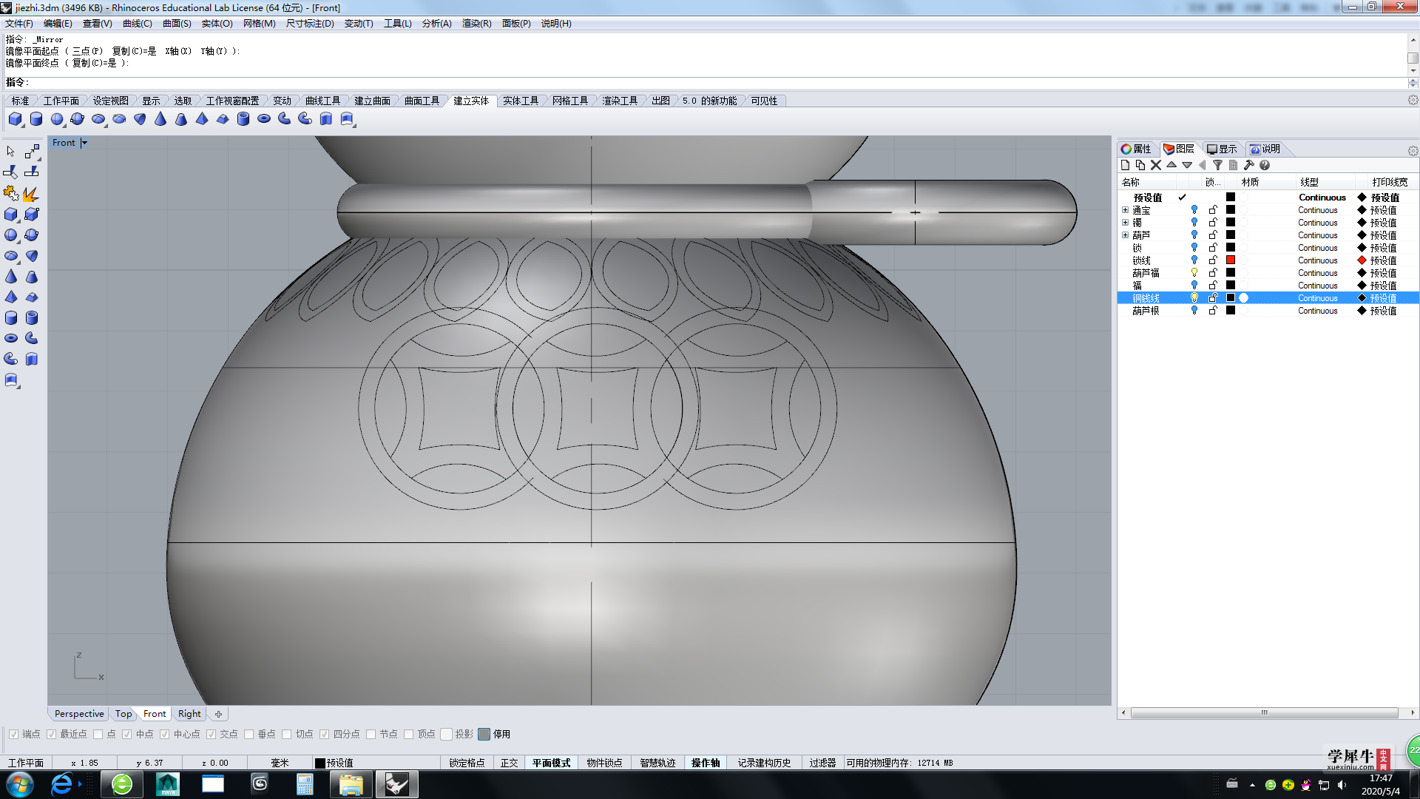Click the Front viewport tab

154,713
